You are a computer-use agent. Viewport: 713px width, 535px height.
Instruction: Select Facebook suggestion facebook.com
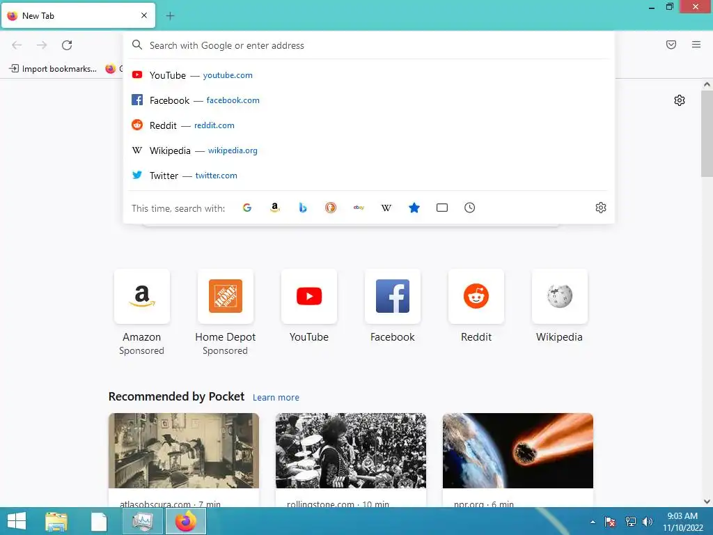click(369, 100)
